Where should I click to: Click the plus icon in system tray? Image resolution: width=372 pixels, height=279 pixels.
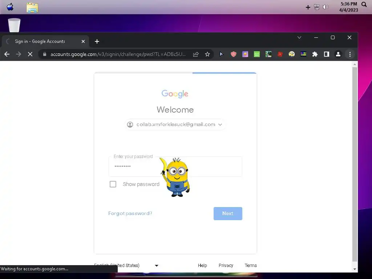[308, 7]
